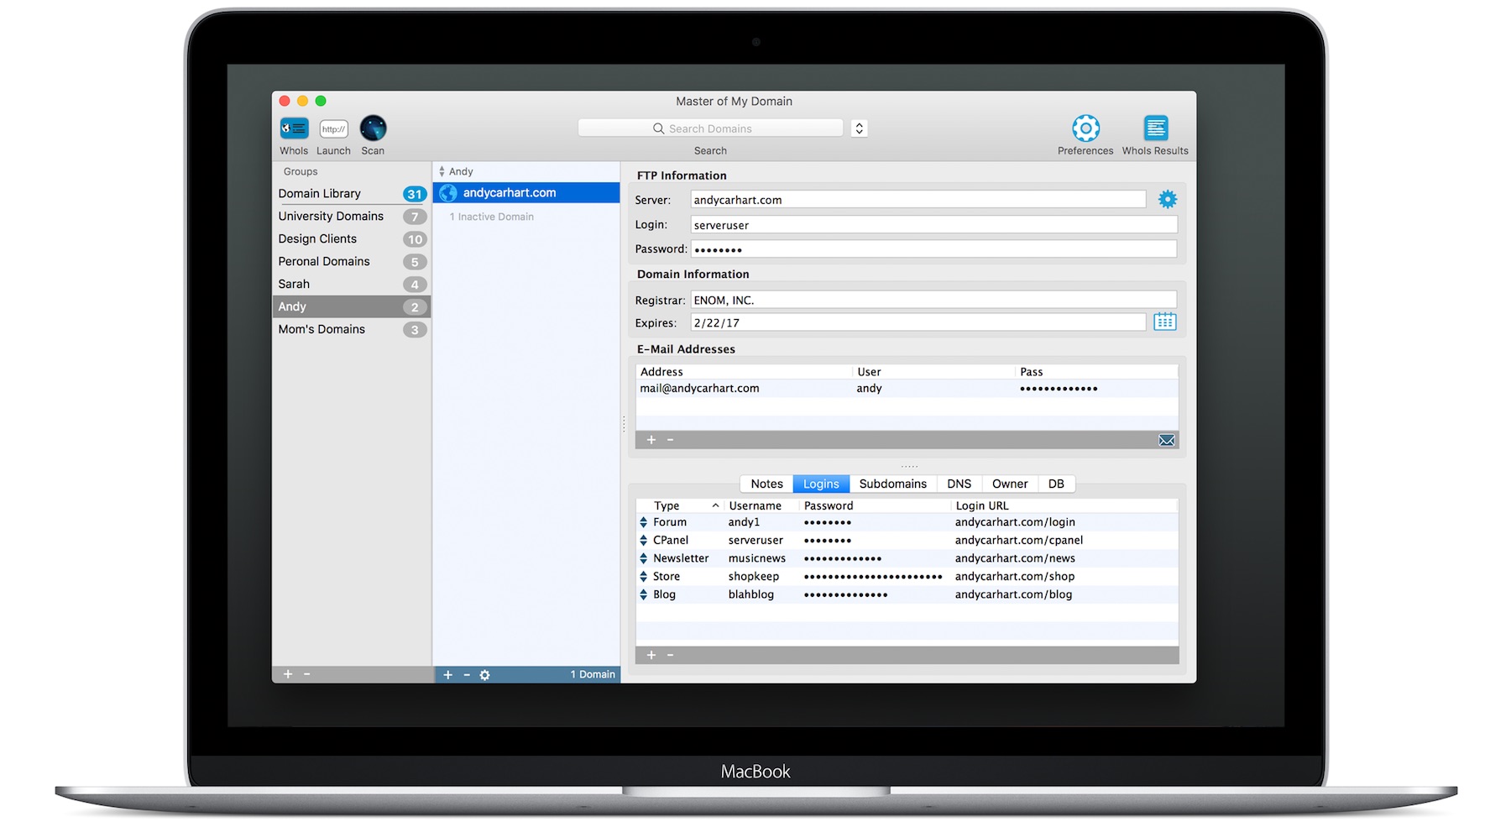Click the andycarhart.com/shop URL
This screenshot has height=822, width=1511.
pos(1015,577)
